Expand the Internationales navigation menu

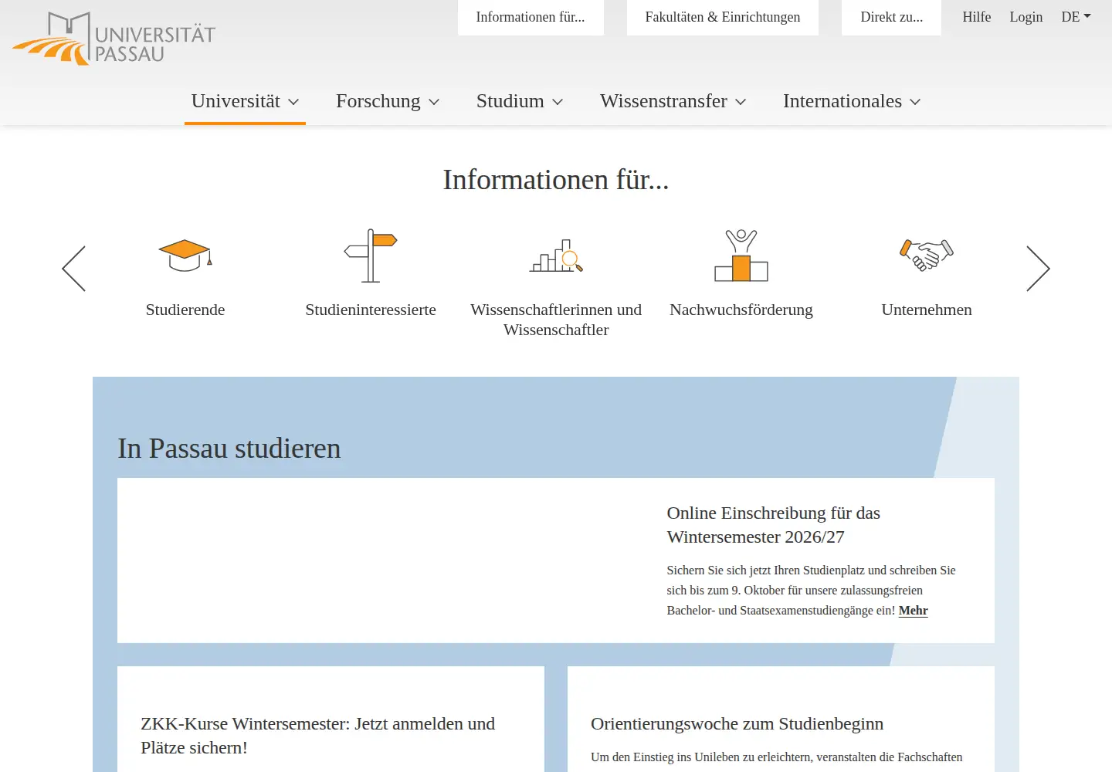[852, 101]
